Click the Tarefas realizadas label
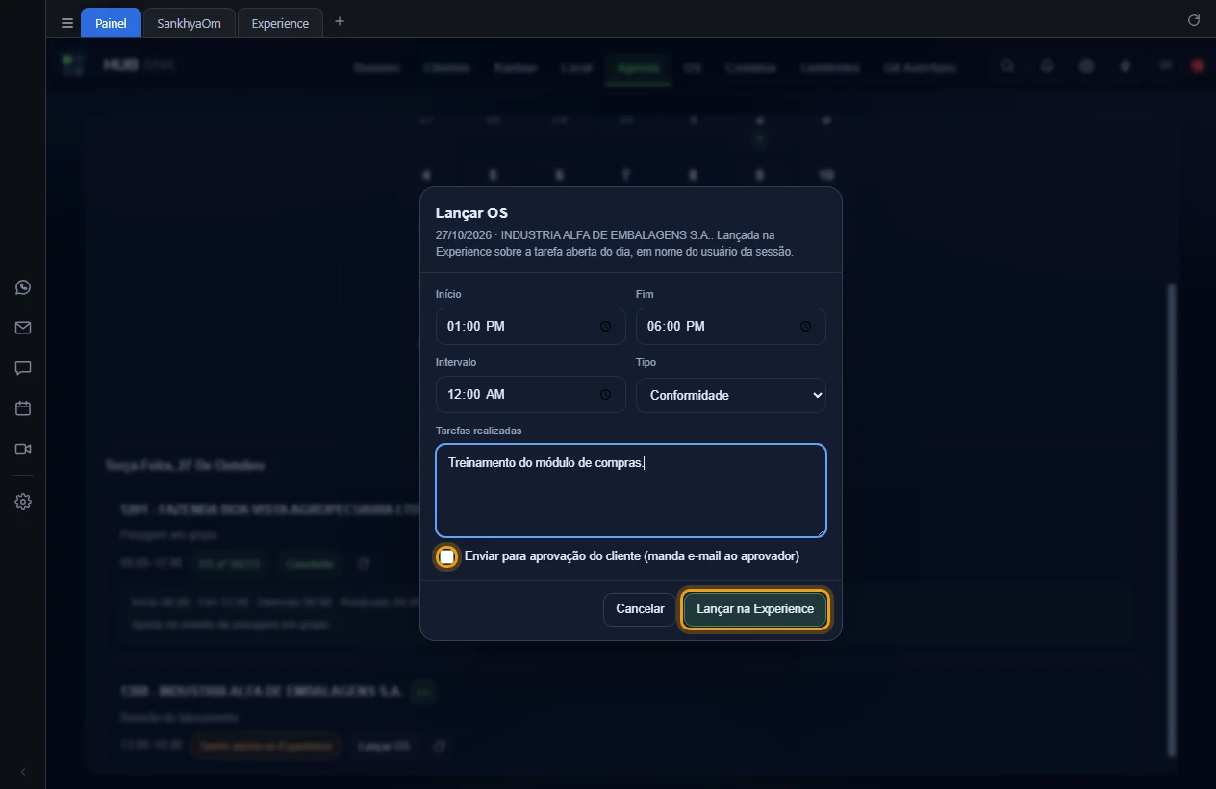Image resolution: width=1216 pixels, height=789 pixels. [479, 431]
